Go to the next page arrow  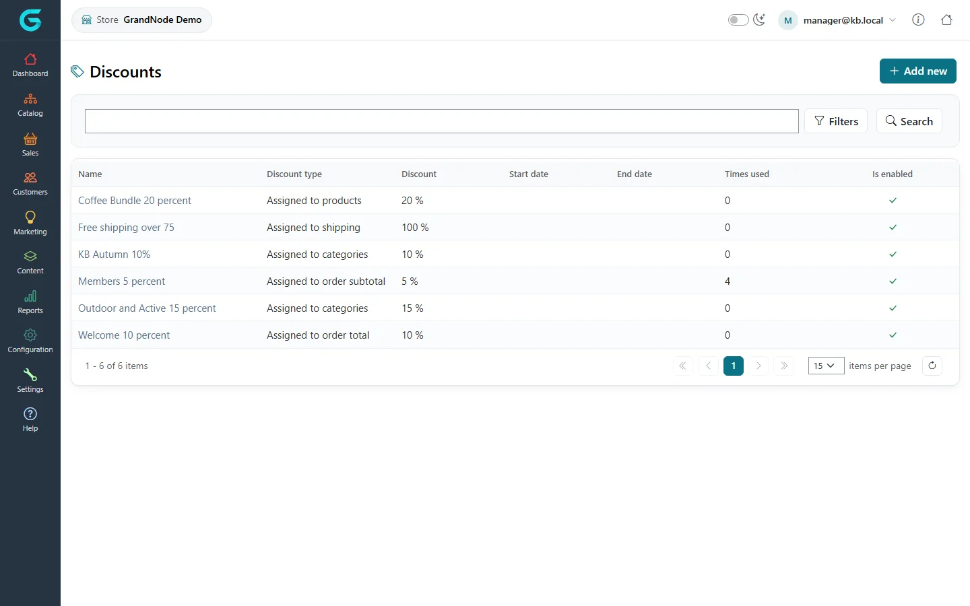tap(758, 366)
